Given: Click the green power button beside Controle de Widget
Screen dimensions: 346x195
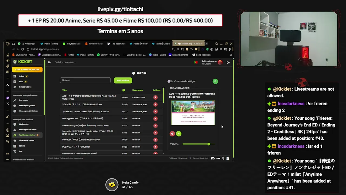Looking at the screenshot, I should click(x=215, y=81).
